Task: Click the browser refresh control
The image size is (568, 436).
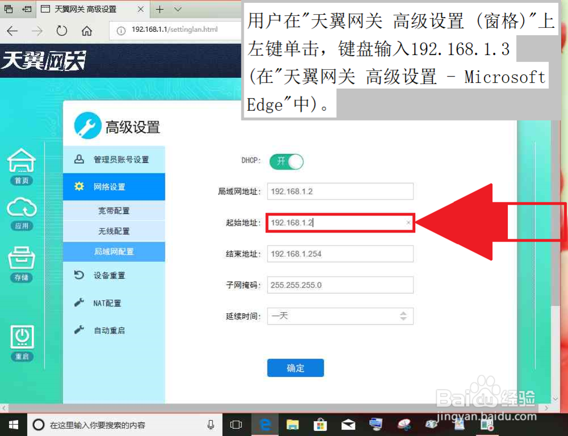Action: pyautogui.click(x=61, y=32)
